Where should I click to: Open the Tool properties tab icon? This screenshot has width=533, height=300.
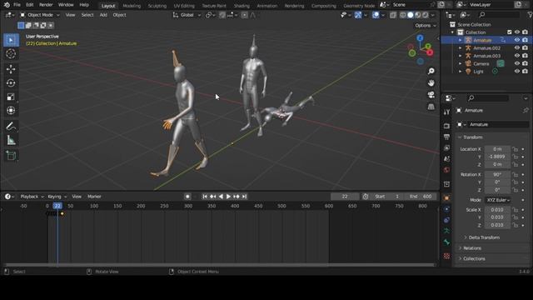coord(446,112)
